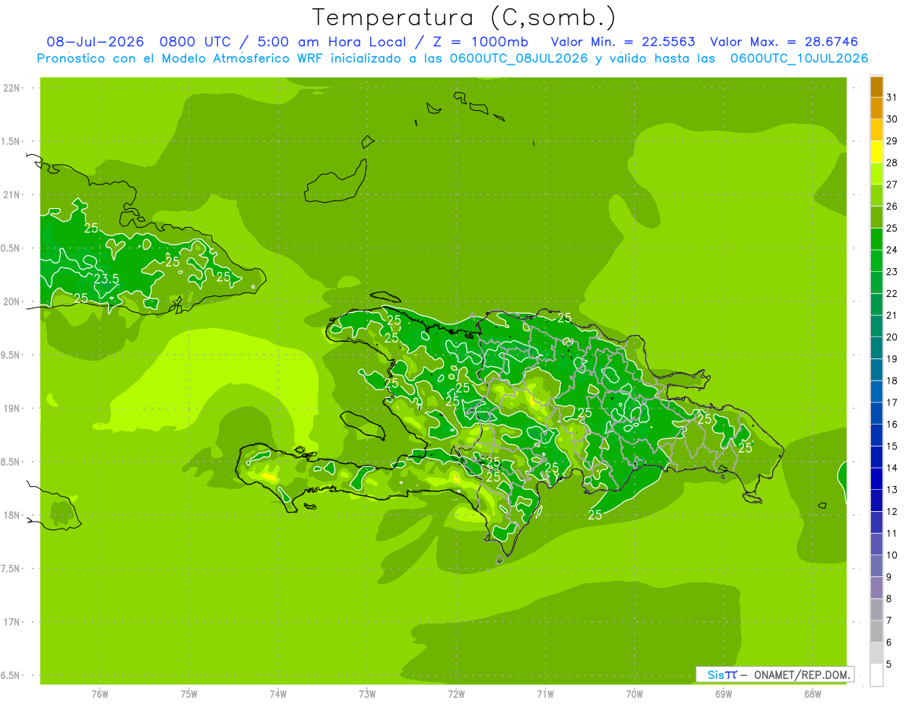912x704 pixels.
Task: Click the 68W longitude axis label
Action: (x=812, y=693)
